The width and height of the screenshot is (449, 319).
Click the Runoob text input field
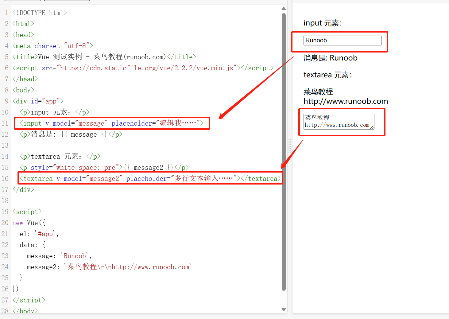click(x=343, y=41)
